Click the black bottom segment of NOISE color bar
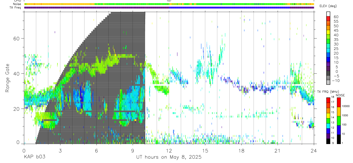Viewport: 353px width, 163px height. [339, 139]
